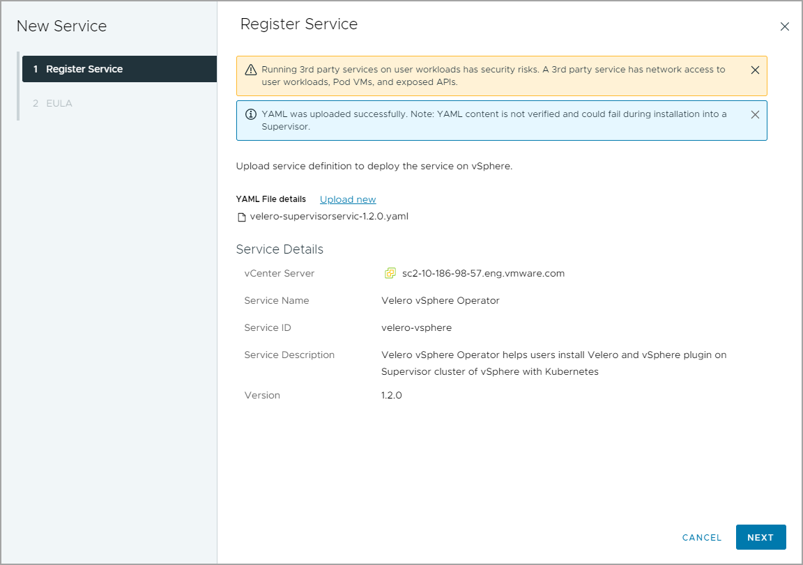Image resolution: width=803 pixels, height=565 pixels.
Task: Click the file icon beside the YAML filename
Action: click(242, 217)
